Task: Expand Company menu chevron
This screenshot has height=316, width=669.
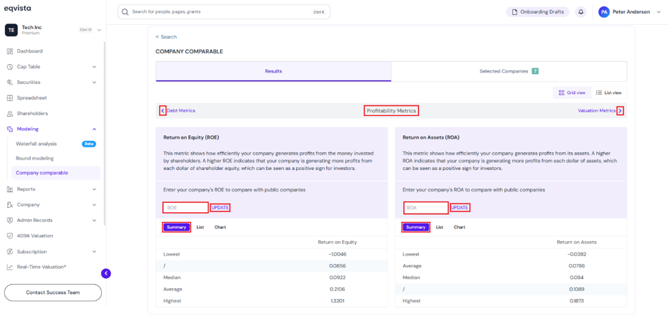Action: tap(94, 205)
